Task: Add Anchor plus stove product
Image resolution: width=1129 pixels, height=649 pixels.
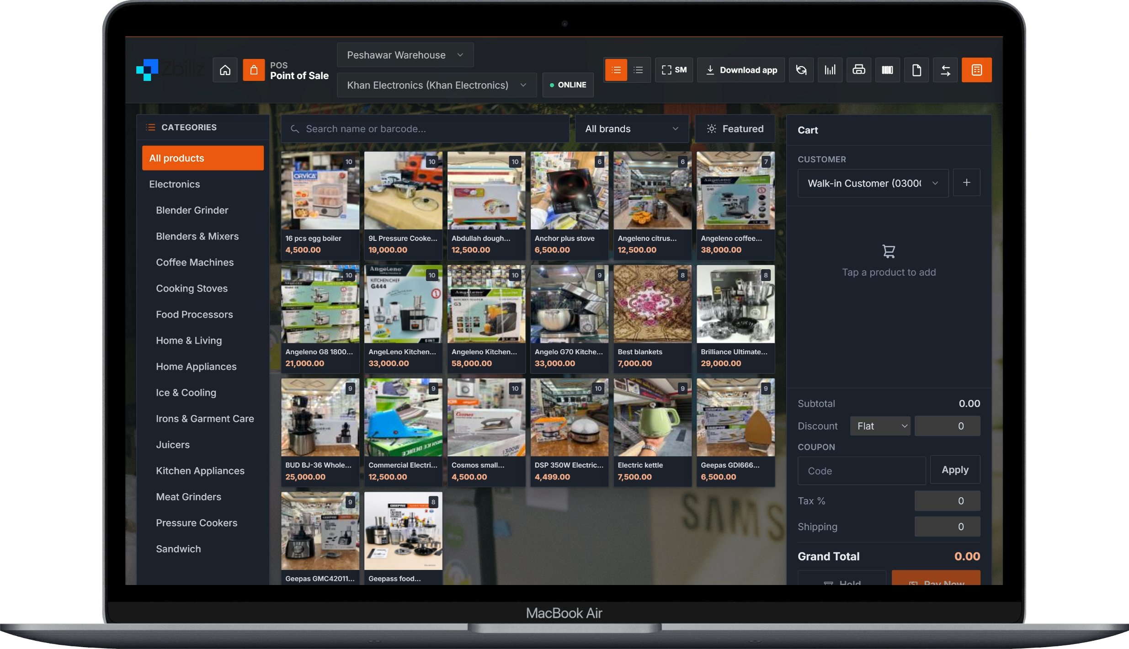Action: 570,206
